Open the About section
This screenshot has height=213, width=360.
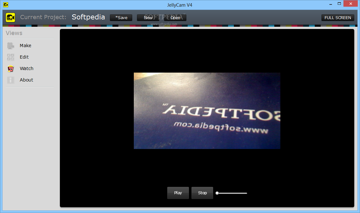point(26,80)
